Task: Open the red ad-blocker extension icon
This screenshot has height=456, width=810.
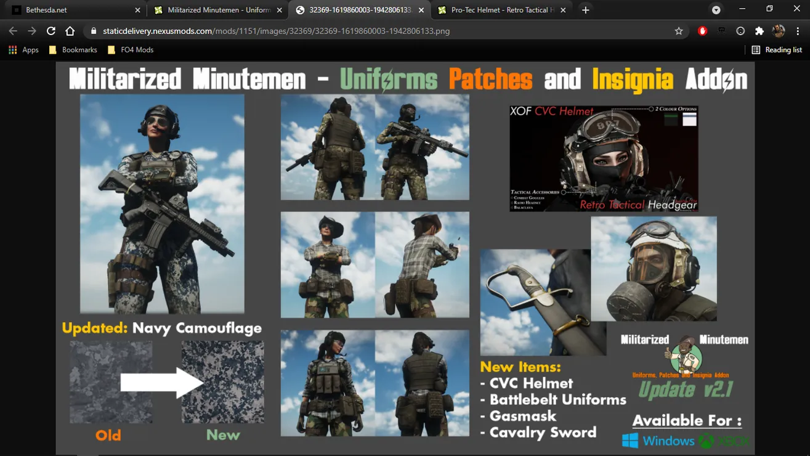Action: pyautogui.click(x=702, y=31)
